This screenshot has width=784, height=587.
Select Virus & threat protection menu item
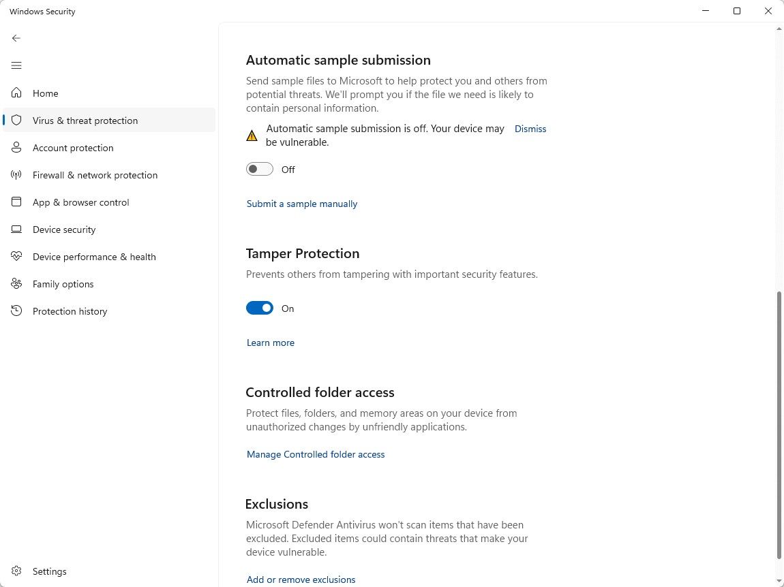pos(109,121)
